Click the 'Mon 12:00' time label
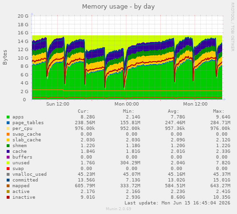This screenshot has height=214, width=237. point(196,104)
